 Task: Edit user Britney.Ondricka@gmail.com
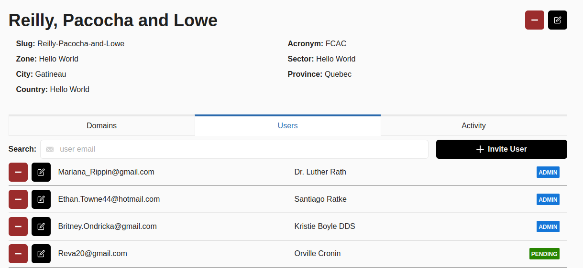point(41,227)
